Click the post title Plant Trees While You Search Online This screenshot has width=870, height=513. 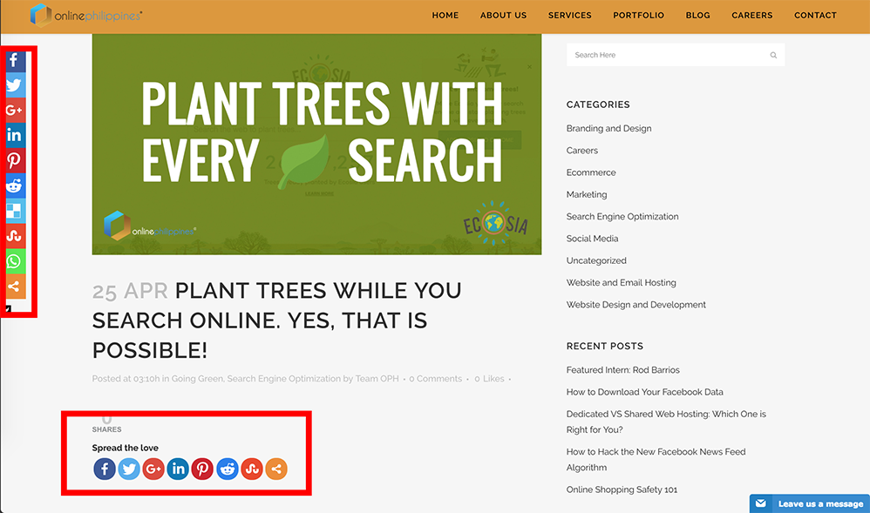pyautogui.click(x=276, y=321)
